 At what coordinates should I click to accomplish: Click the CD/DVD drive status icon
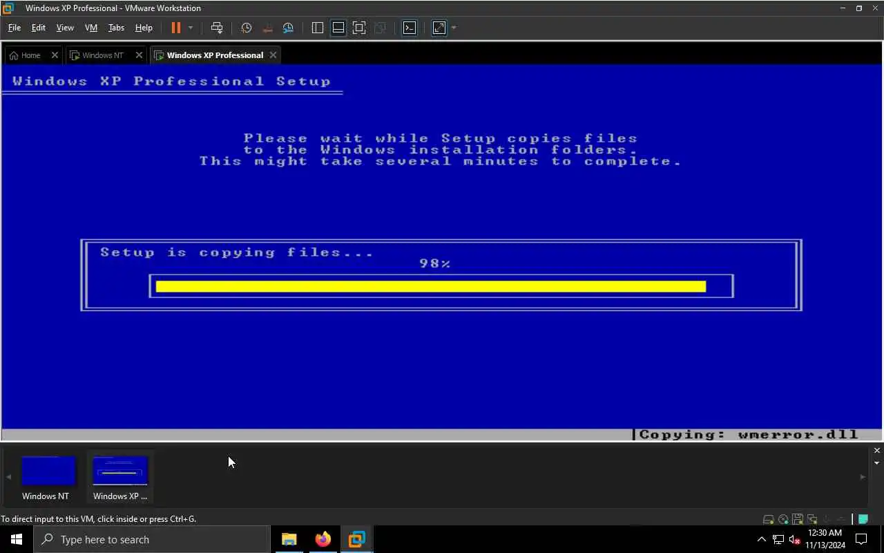pos(783,519)
